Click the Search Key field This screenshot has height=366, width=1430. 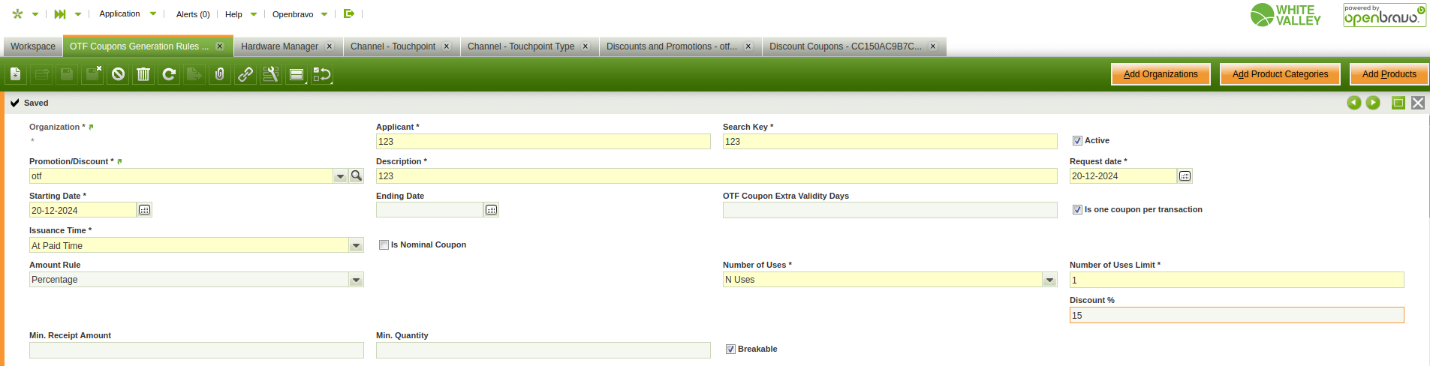coord(890,141)
